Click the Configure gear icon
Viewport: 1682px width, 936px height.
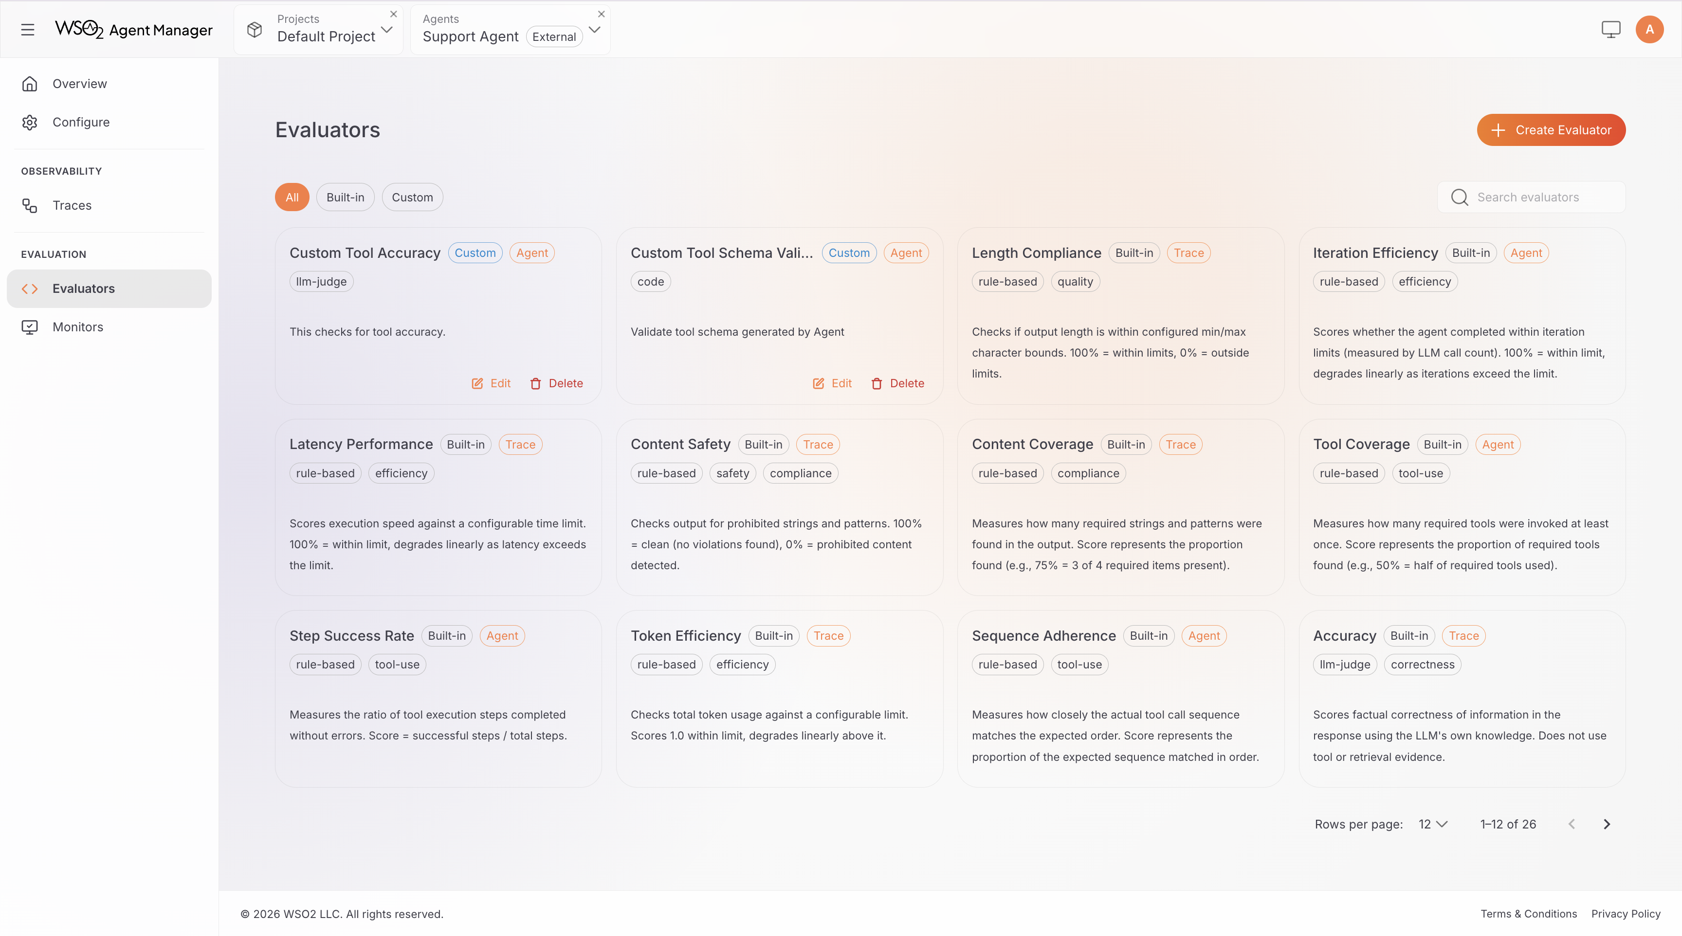(x=30, y=122)
